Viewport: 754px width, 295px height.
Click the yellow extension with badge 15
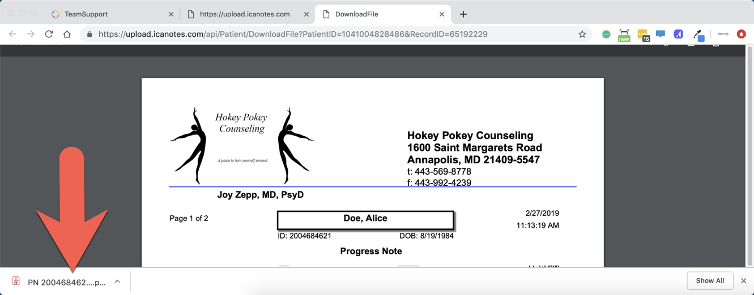pyautogui.click(x=642, y=35)
